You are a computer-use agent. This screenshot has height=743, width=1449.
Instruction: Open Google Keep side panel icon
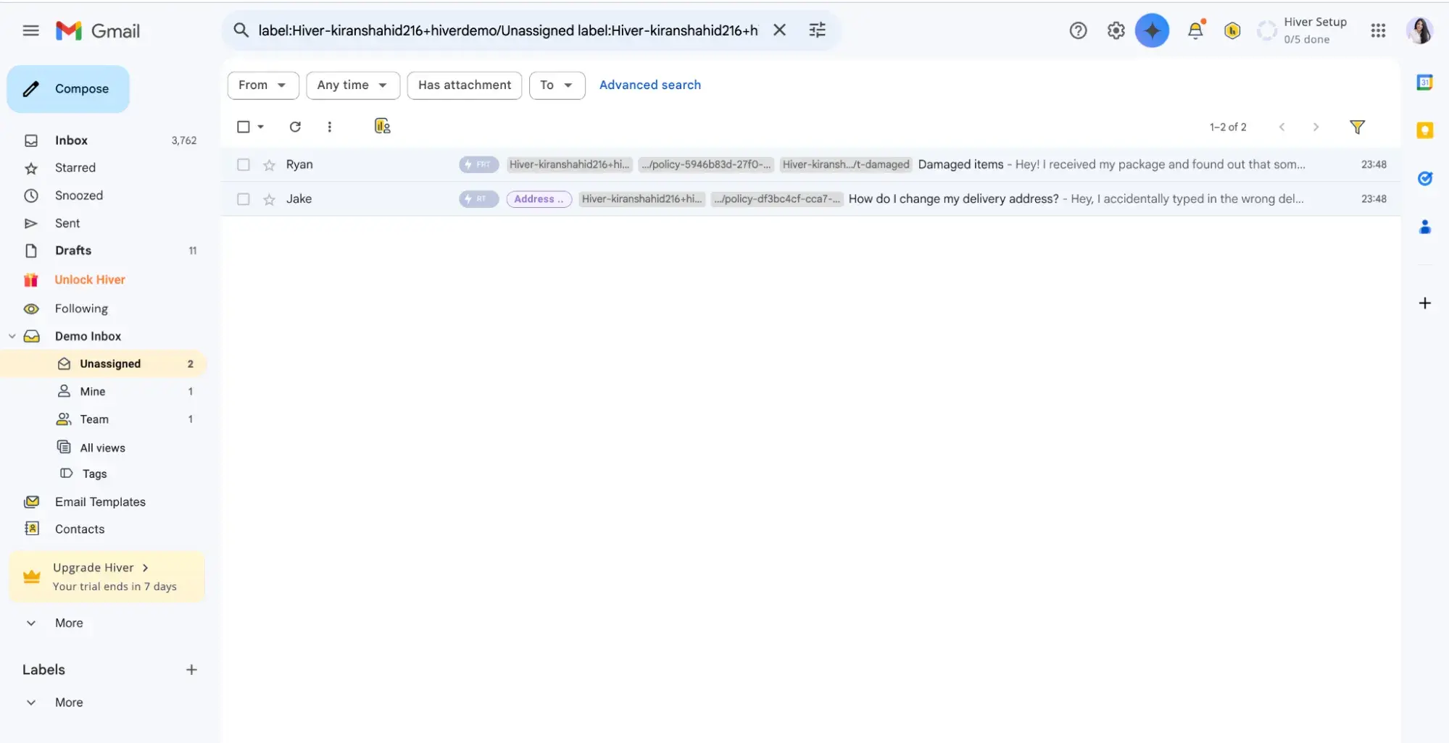[x=1424, y=130]
